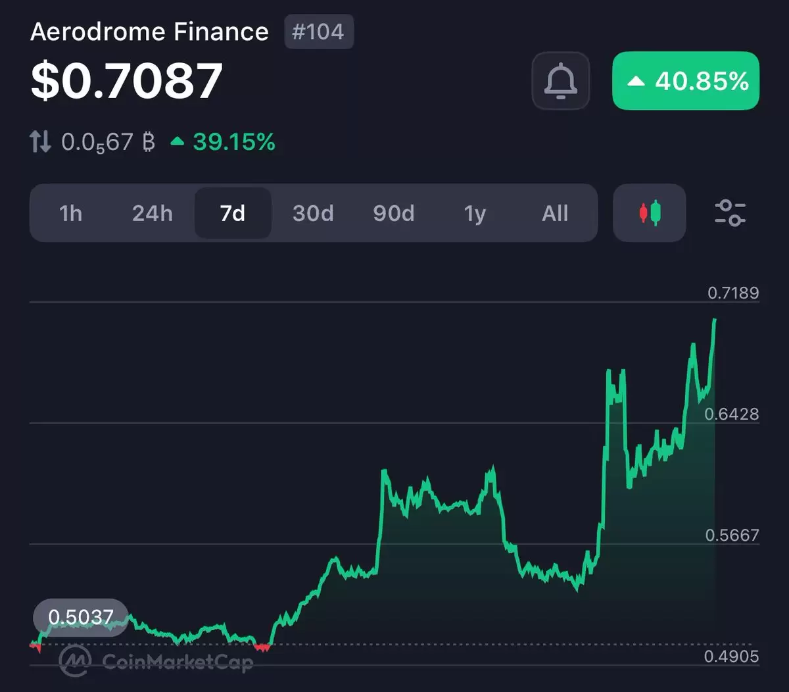This screenshot has height=692, width=789.
Task: Open chart settings sliders icon
Action: point(730,213)
